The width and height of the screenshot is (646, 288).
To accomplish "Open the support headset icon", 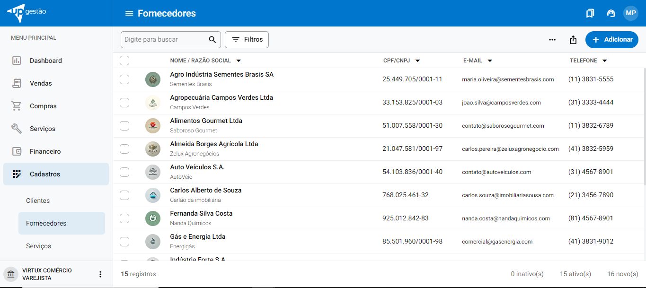I will (611, 13).
